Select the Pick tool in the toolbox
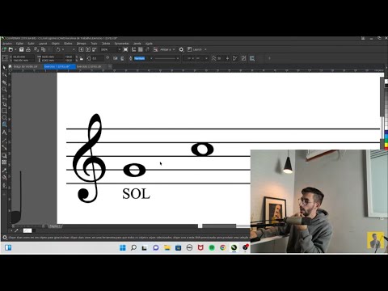The image size is (388, 291). coord(4,67)
